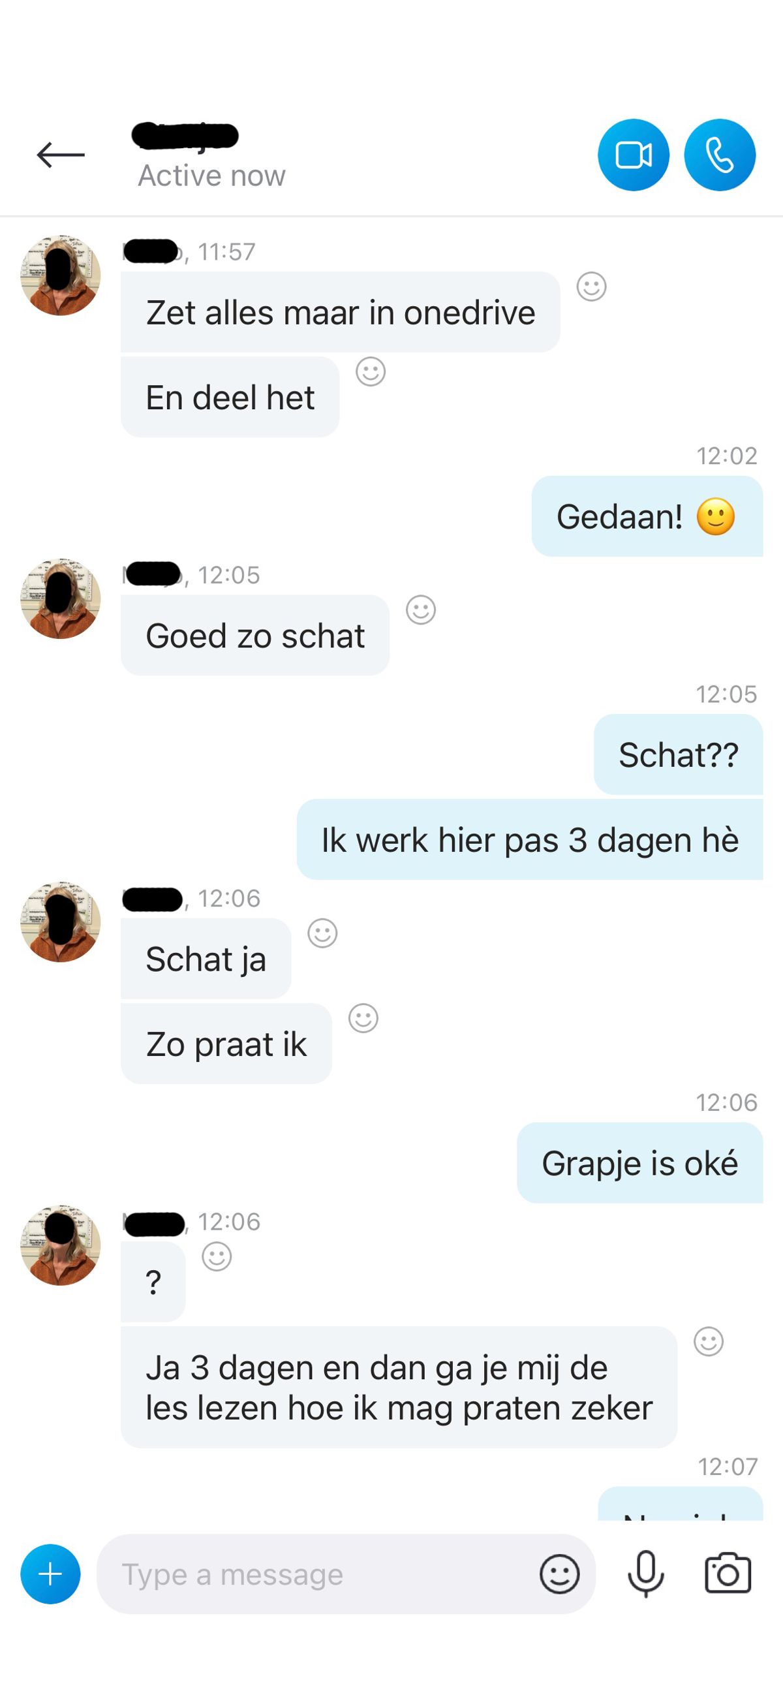
Task: React to the '?' message
Action: tap(217, 1257)
